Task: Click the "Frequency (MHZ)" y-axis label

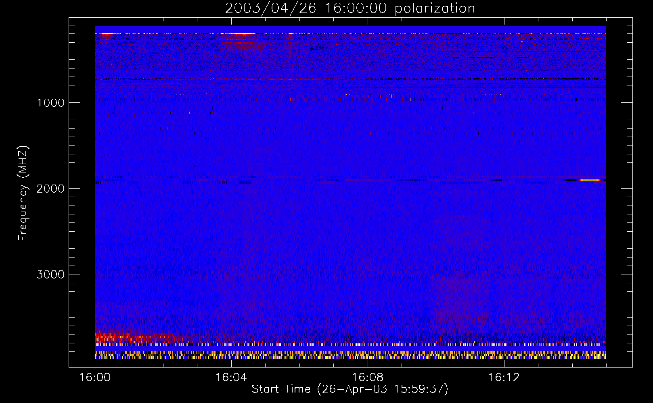Action: (x=23, y=193)
